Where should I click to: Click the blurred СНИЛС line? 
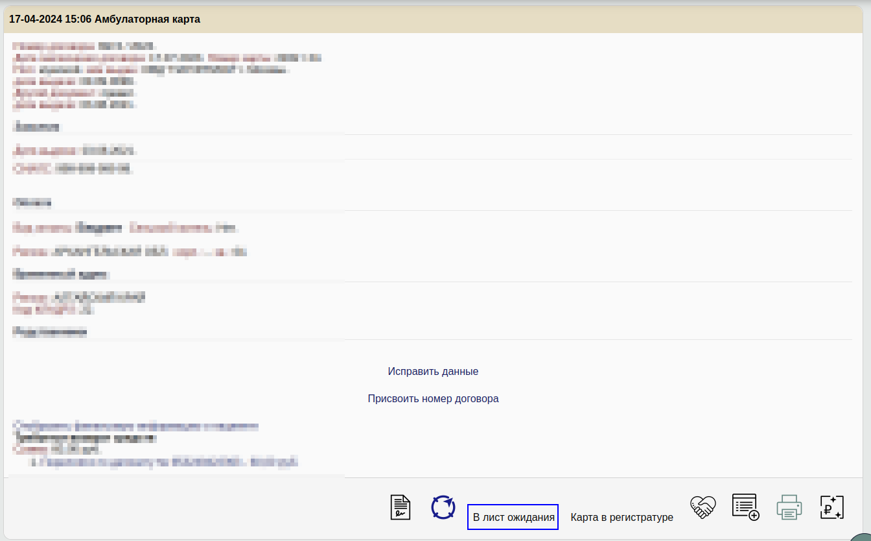click(x=73, y=169)
